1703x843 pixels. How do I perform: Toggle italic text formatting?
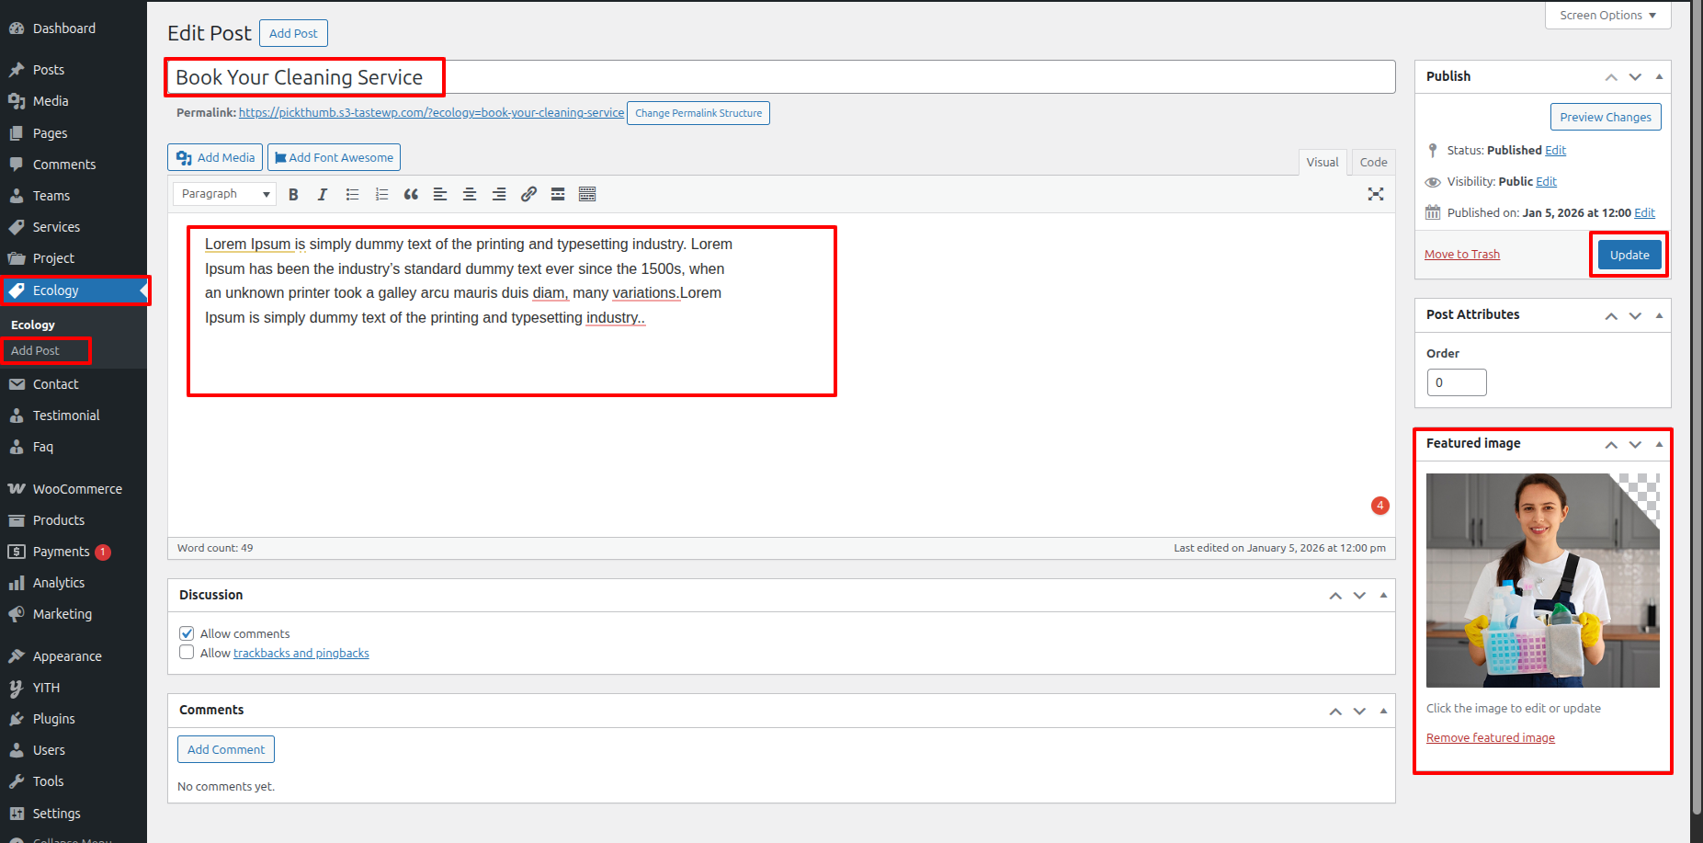coord(323,194)
